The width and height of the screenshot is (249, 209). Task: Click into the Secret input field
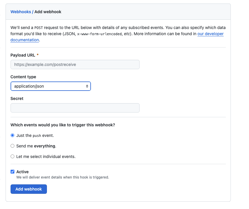(x=75, y=108)
